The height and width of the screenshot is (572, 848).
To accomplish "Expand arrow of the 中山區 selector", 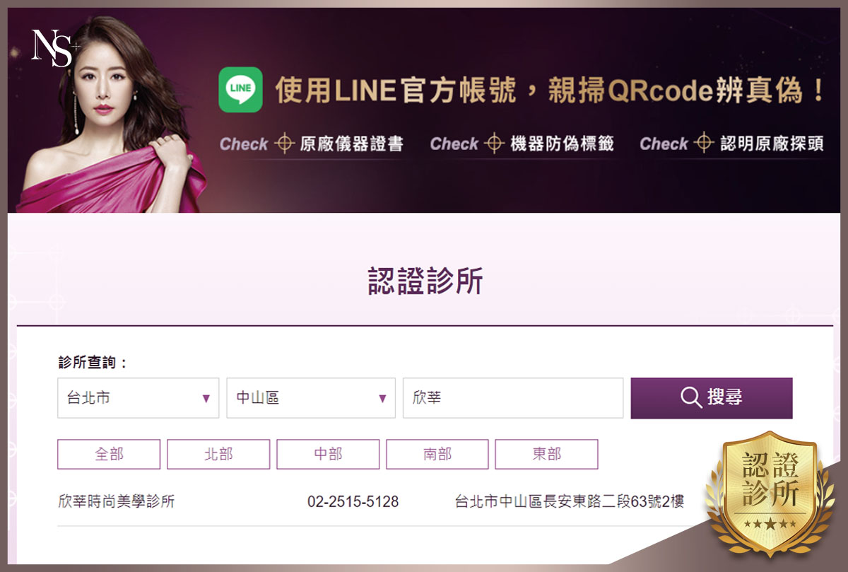I will 382,399.
